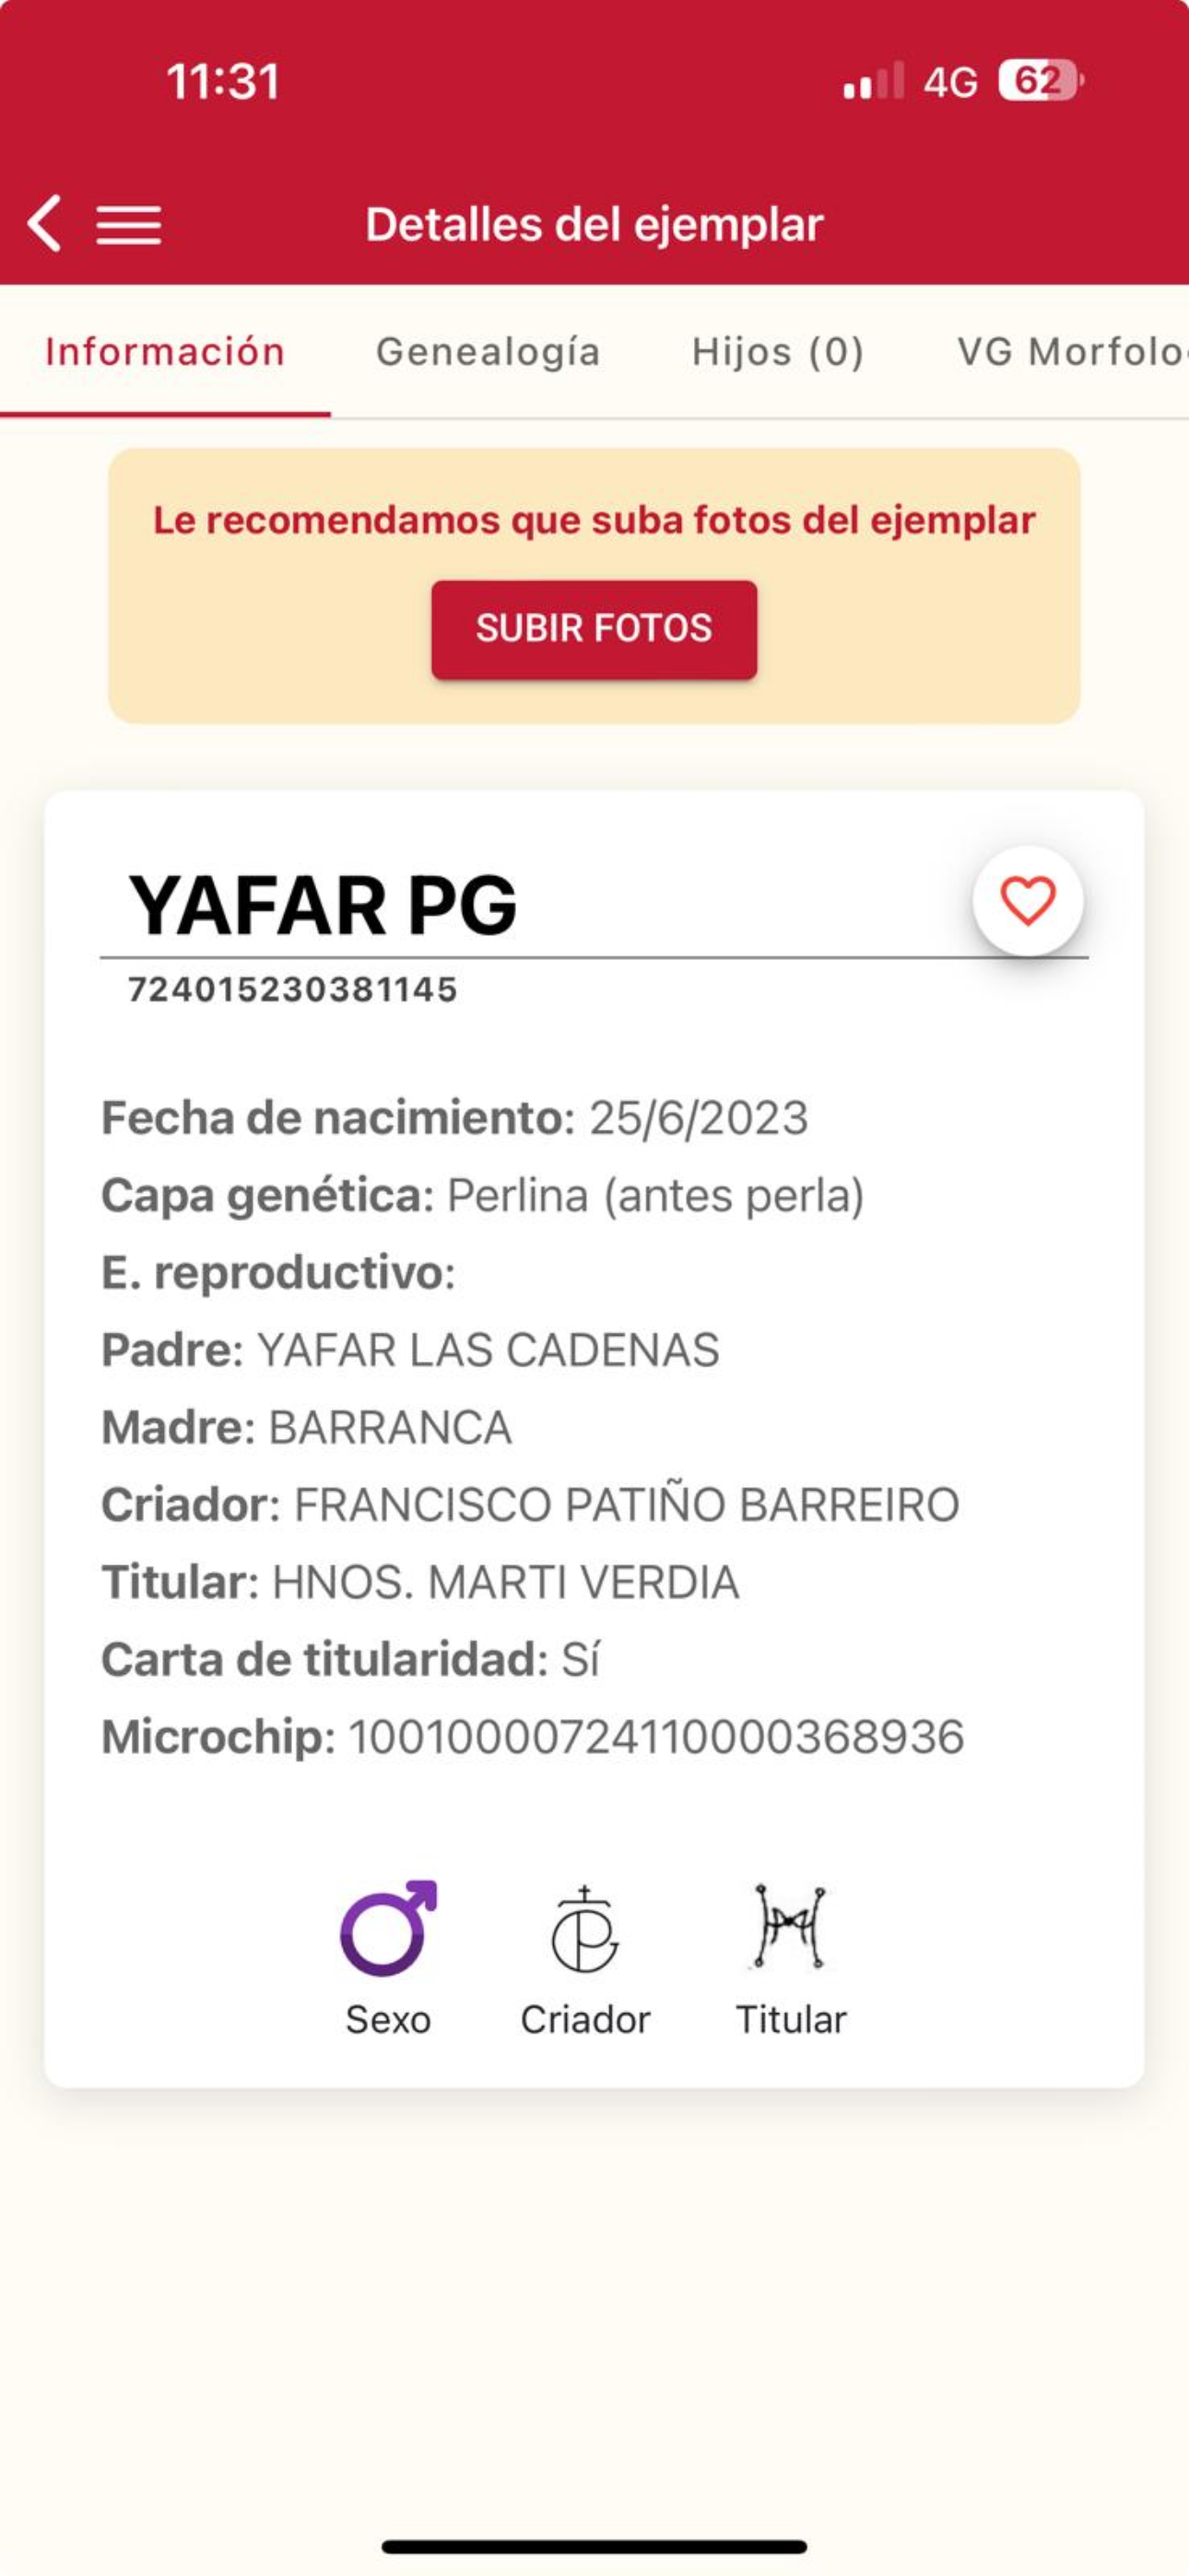Tap the microchip number value
Image resolution: width=1189 pixels, height=2576 pixels.
coord(655,1737)
